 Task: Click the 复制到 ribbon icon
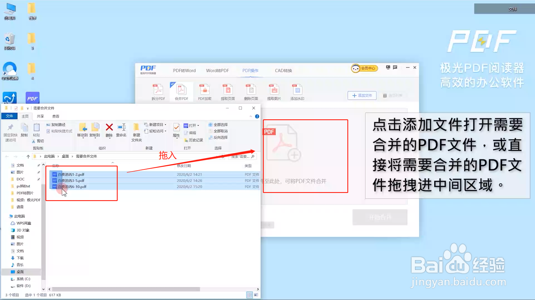(x=95, y=130)
